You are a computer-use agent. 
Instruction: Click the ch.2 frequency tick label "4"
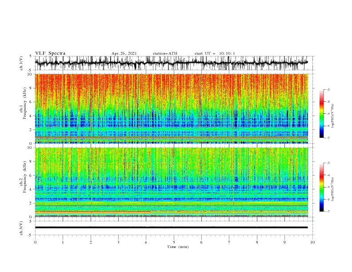pyautogui.click(x=31, y=189)
